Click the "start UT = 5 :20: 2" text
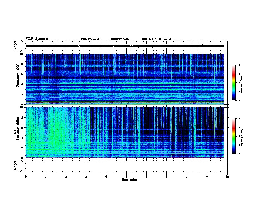The width and height of the screenshot is (256, 198). 156,39
